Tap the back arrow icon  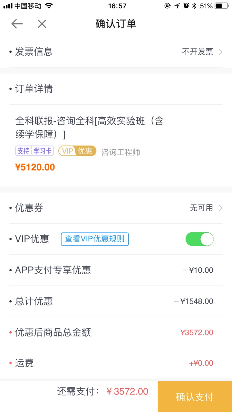[x=17, y=24]
